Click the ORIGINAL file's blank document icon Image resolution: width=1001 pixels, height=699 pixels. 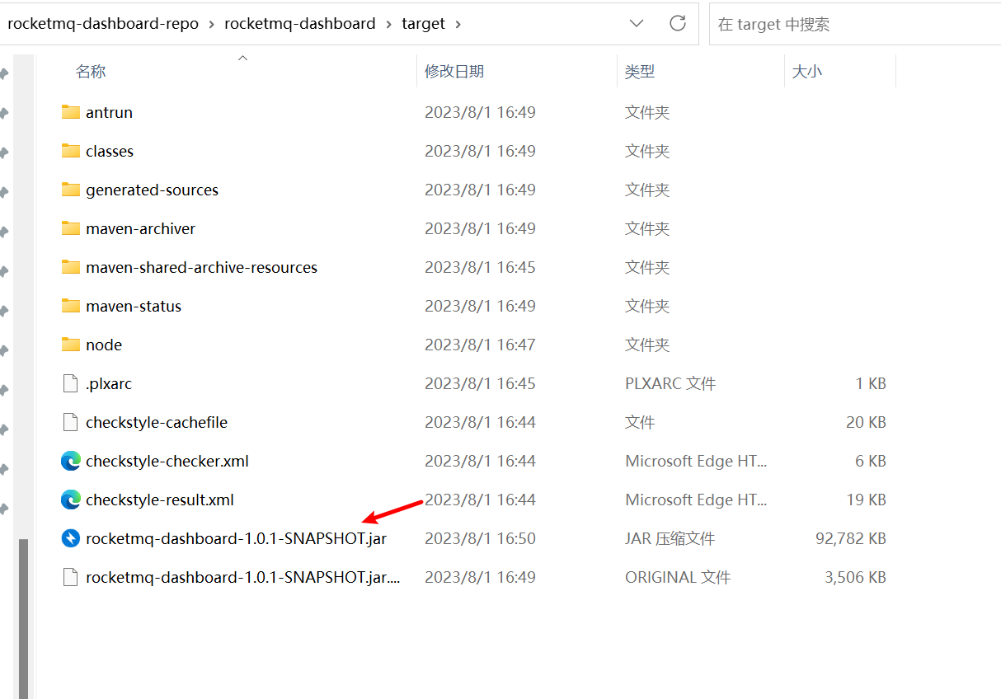71,577
